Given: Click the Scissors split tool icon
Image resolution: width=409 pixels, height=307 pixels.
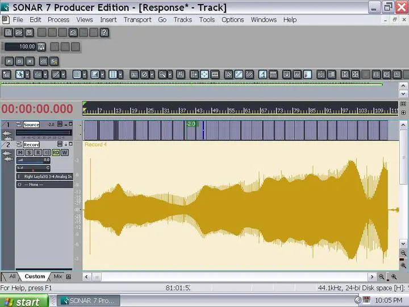Looking at the screenshot, I should pyautogui.click(x=134, y=74).
